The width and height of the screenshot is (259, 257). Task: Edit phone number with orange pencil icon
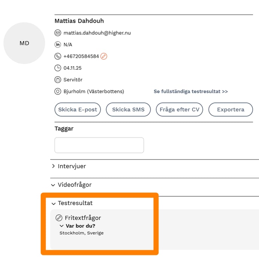[104, 56]
